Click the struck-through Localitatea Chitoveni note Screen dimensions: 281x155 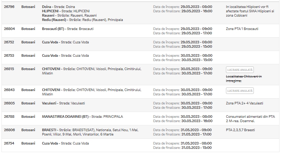[x=244, y=79]
